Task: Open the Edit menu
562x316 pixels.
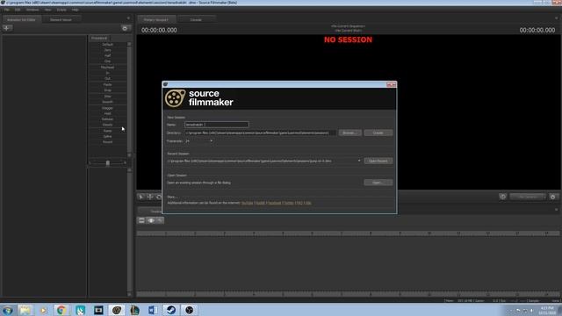Action: click(x=18, y=10)
